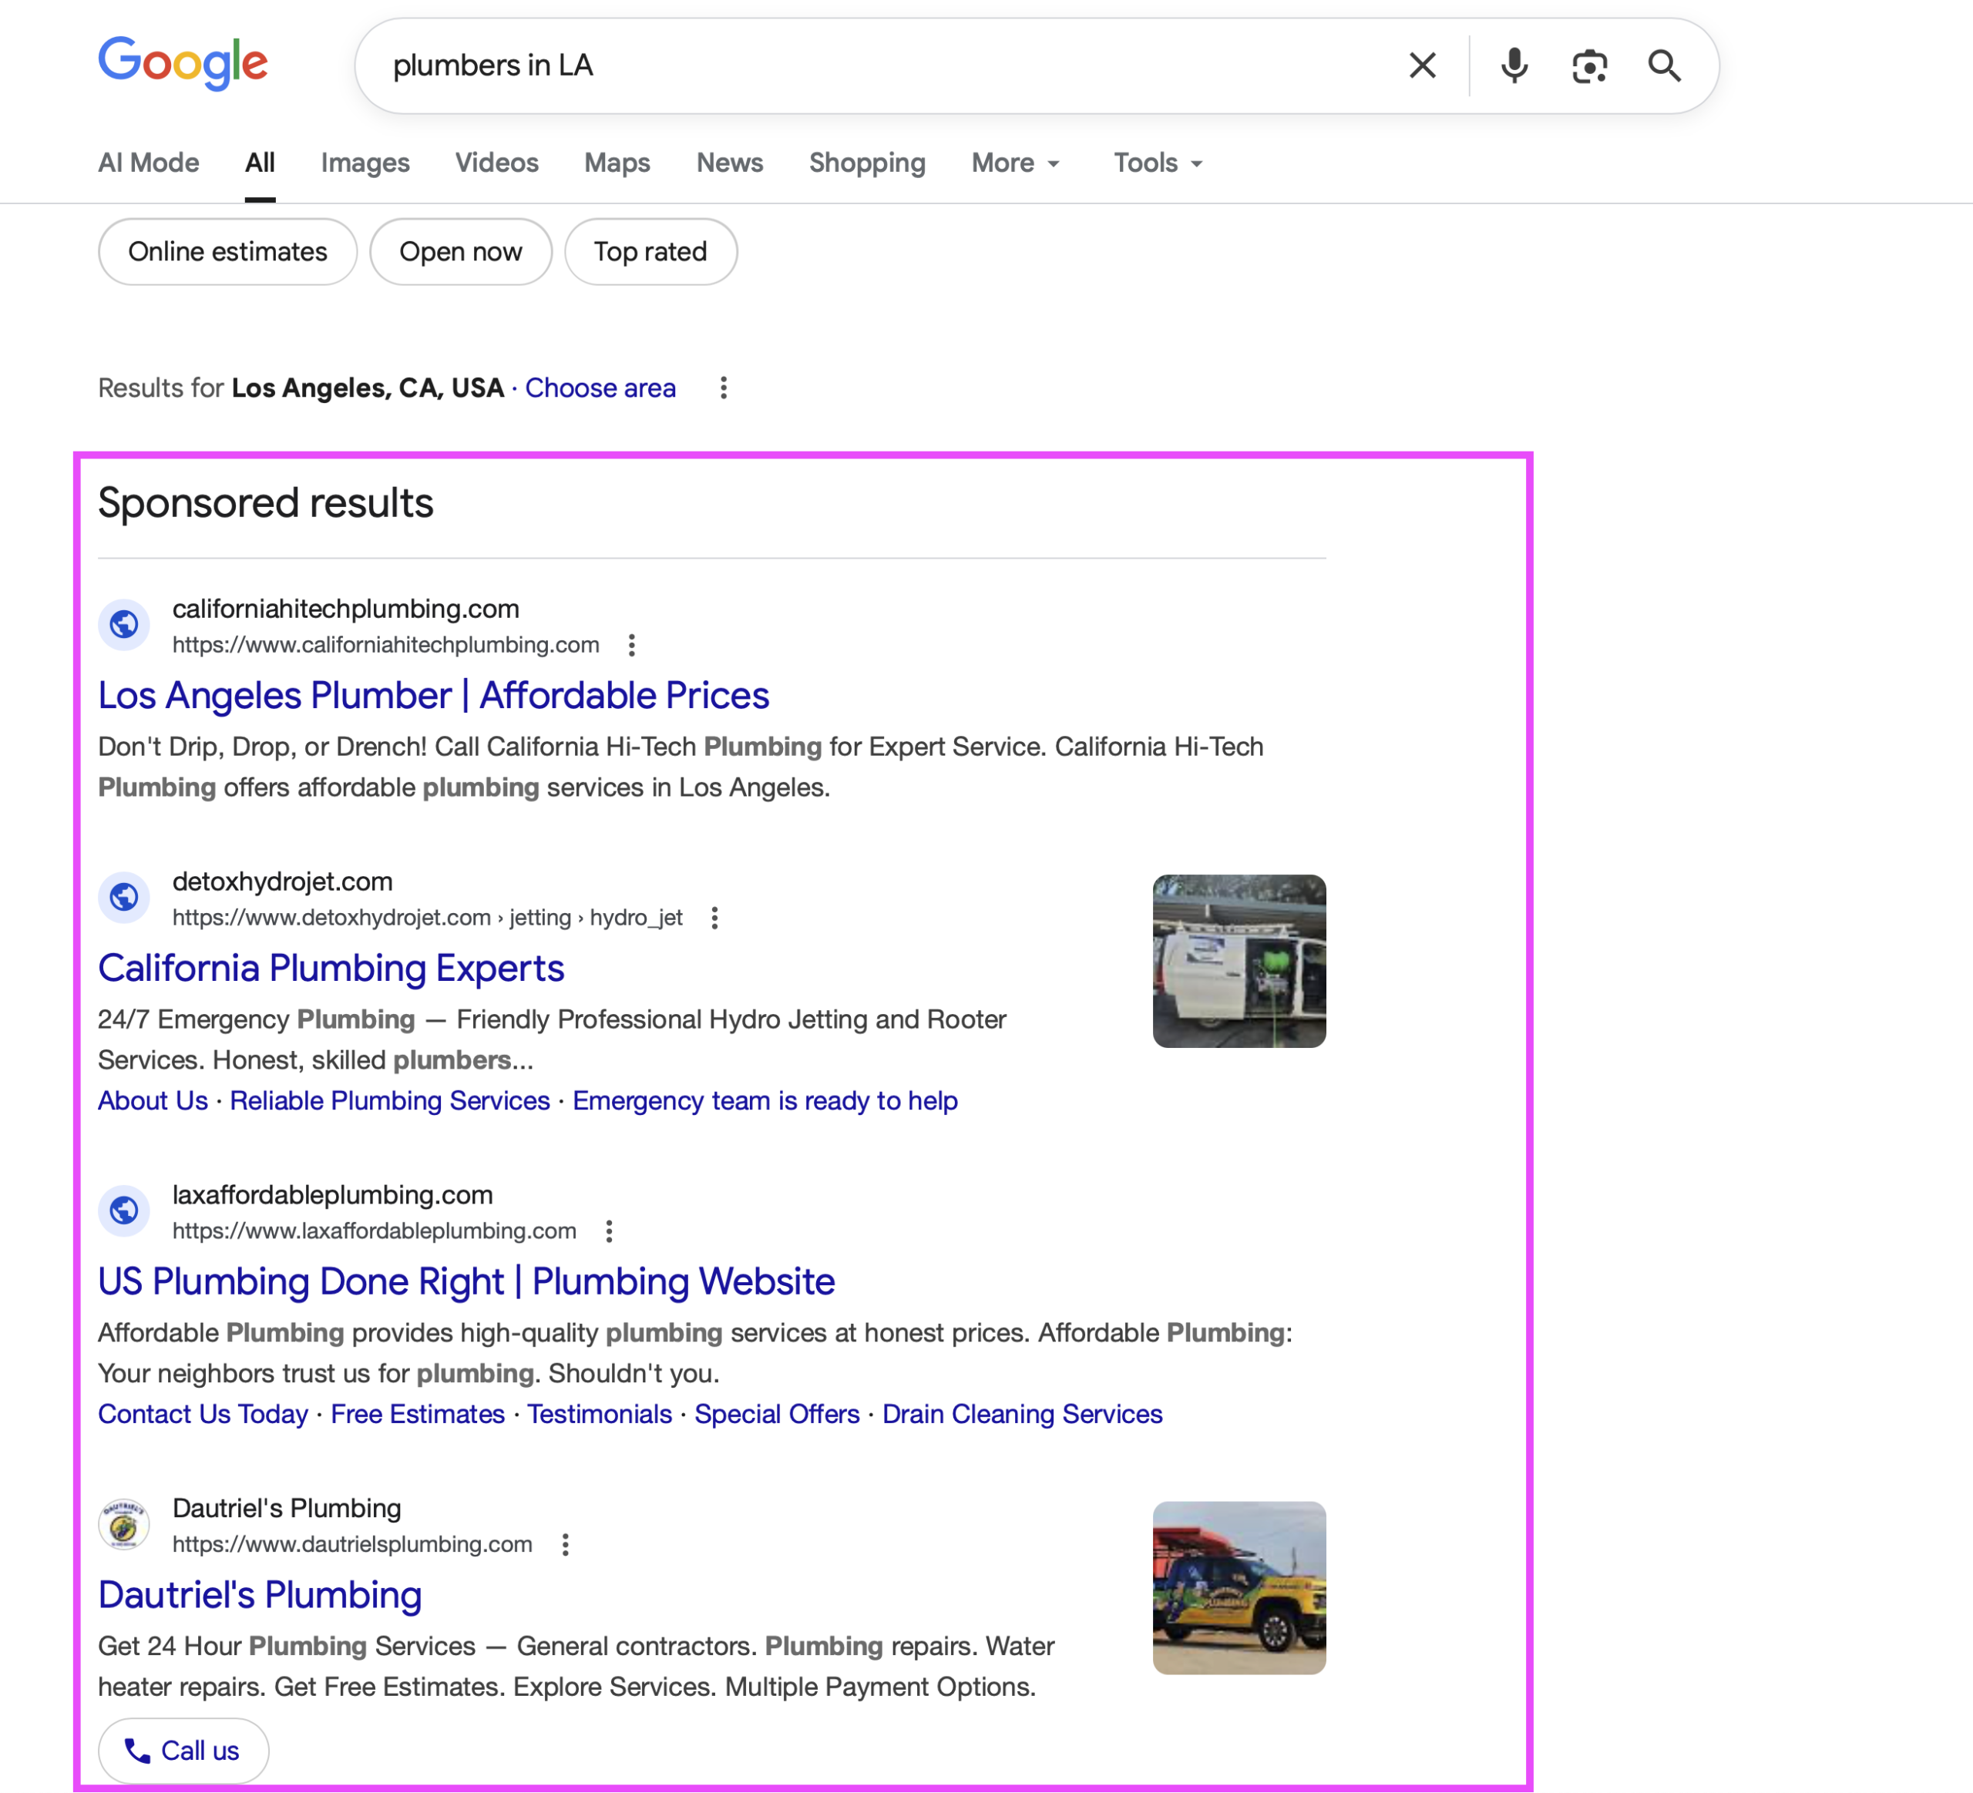Click the white van thumbnail image
This screenshot has width=1973, height=1793.
1239,961
